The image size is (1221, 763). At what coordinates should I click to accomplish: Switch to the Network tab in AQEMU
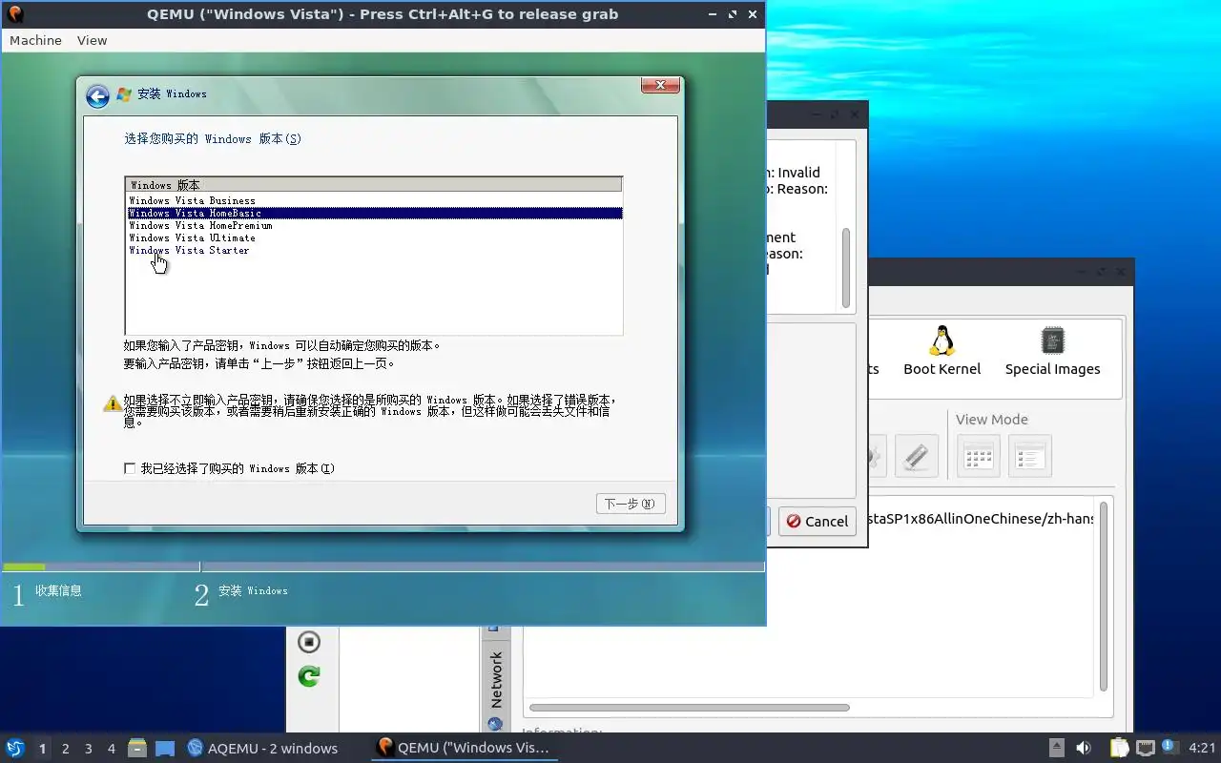coord(495,679)
